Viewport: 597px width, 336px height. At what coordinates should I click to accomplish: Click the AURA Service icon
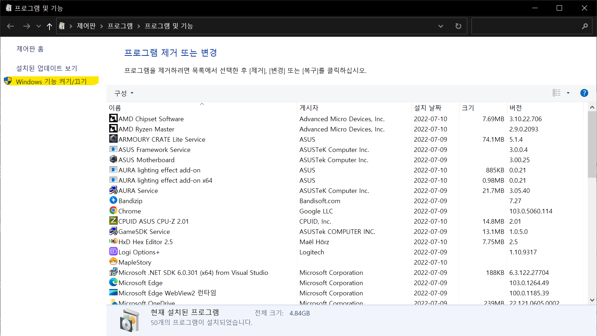113,190
